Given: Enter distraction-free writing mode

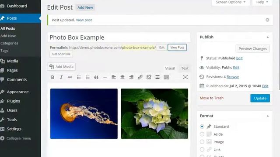Looking at the screenshot, I should 185,77.
